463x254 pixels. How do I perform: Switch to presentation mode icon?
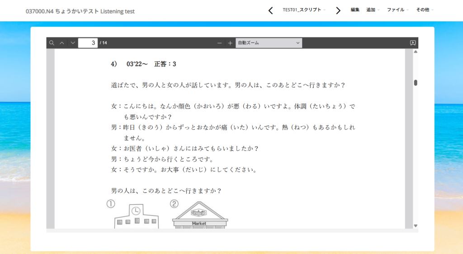413,43
